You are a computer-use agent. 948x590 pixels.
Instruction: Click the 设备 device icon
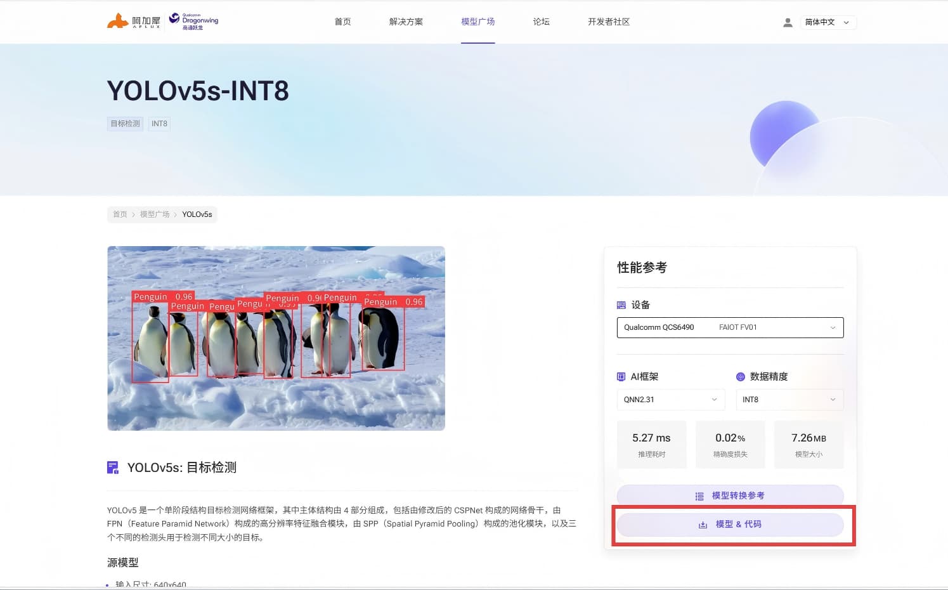click(621, 305)
